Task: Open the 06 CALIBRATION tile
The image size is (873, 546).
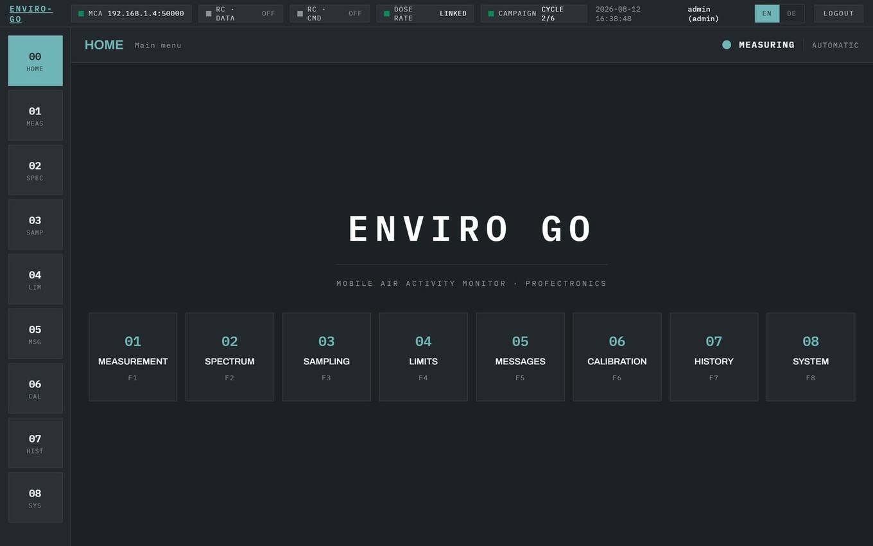Action: [617, 357]
